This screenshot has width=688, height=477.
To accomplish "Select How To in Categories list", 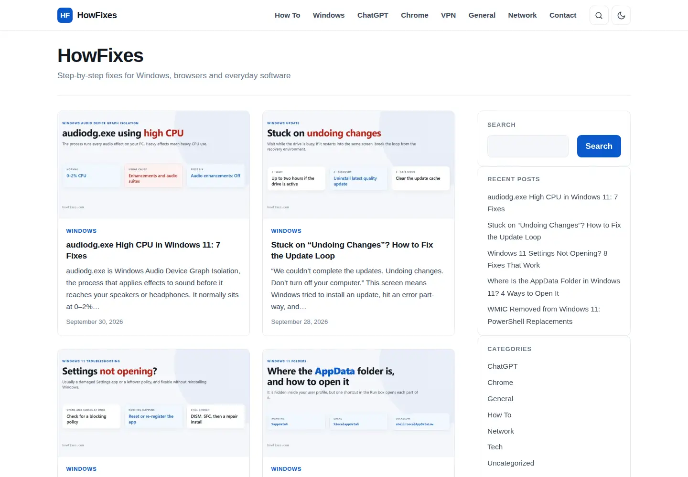I will (499, 415).
